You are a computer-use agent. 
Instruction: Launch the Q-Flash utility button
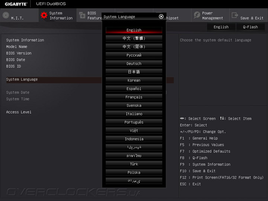point(251,27)
